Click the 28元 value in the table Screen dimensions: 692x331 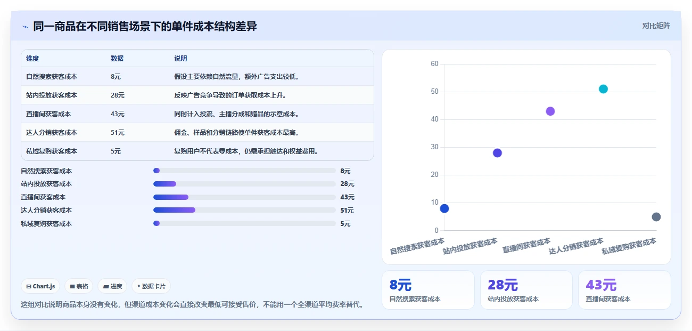click(x=118, y=95)
